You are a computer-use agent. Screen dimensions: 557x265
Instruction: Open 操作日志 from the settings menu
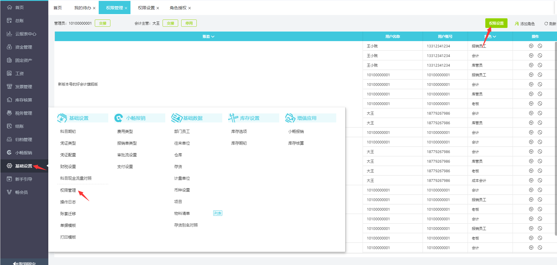68,202
